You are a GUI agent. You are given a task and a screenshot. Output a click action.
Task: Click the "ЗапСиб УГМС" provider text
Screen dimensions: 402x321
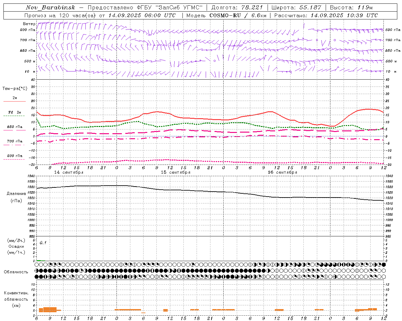pyautogui.click(x=179, y=8)
